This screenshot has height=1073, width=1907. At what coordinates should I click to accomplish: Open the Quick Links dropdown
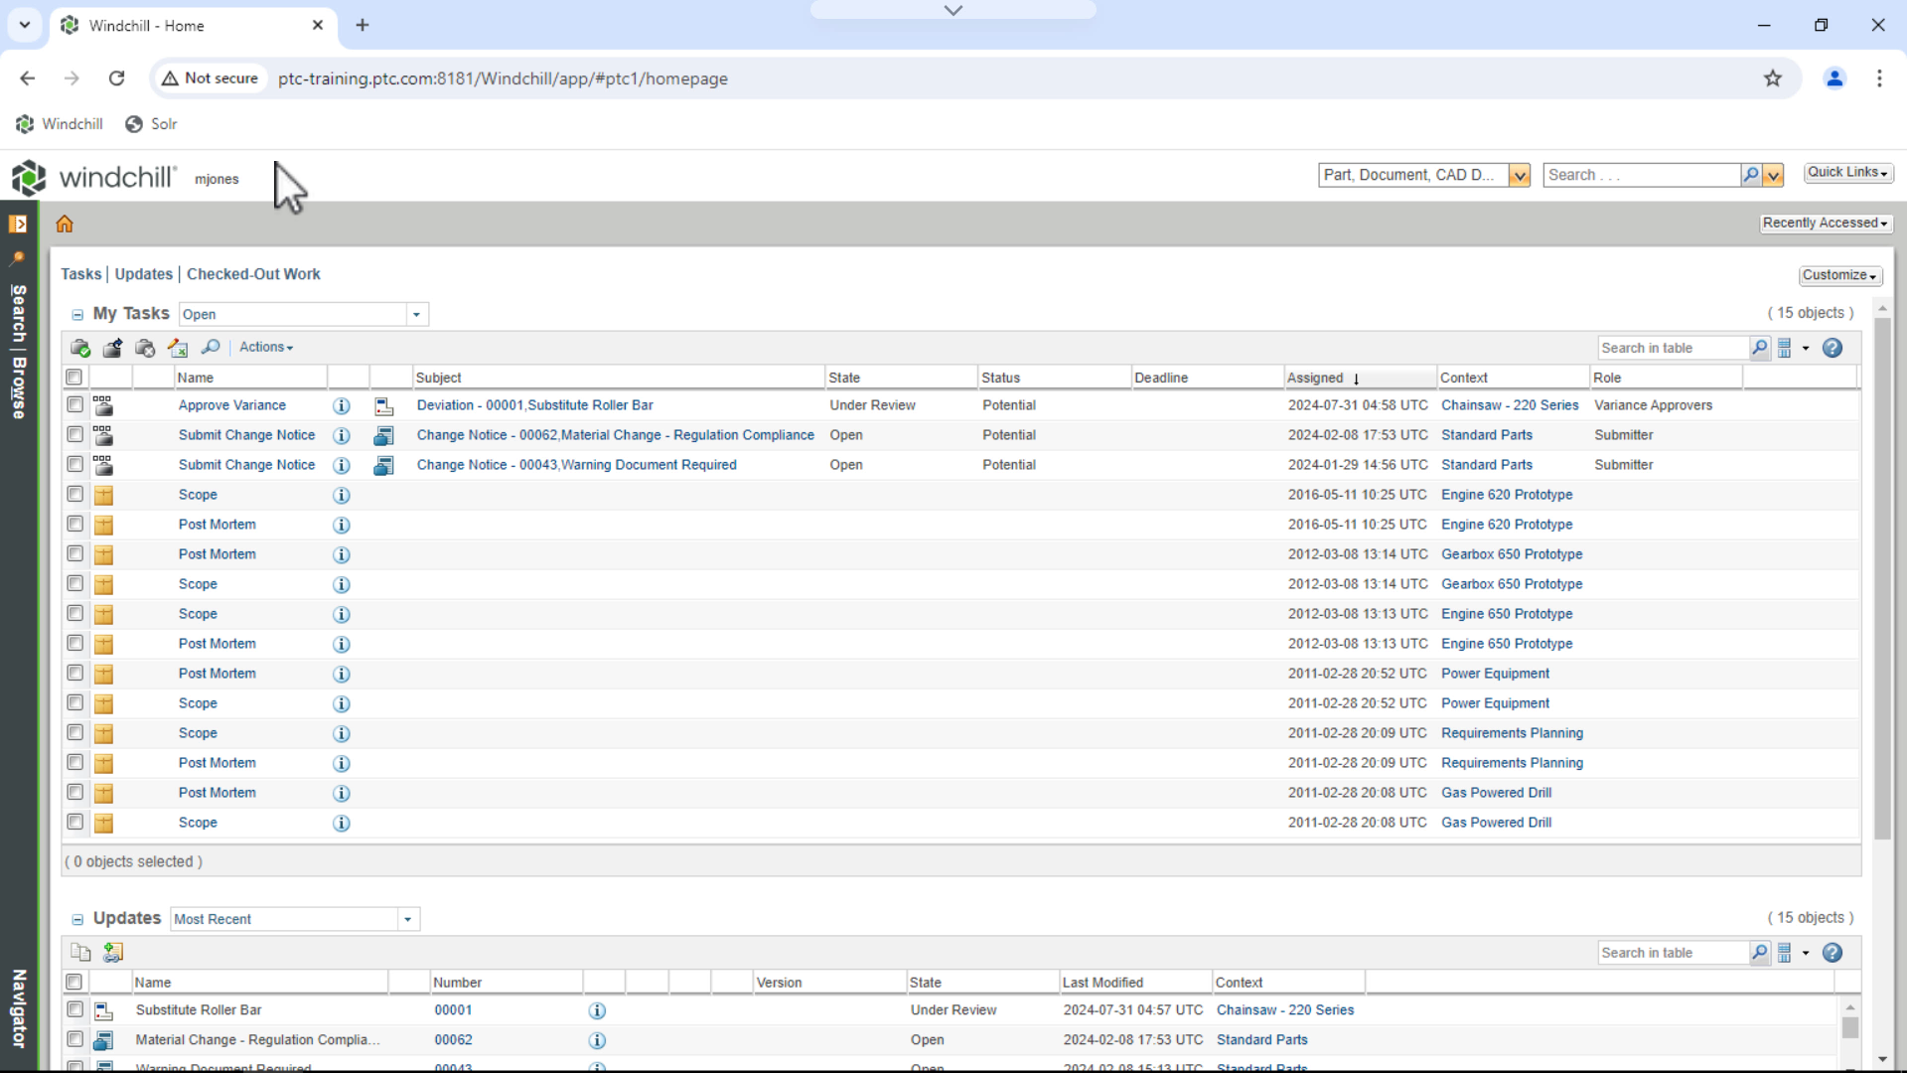pos(1847,173)
